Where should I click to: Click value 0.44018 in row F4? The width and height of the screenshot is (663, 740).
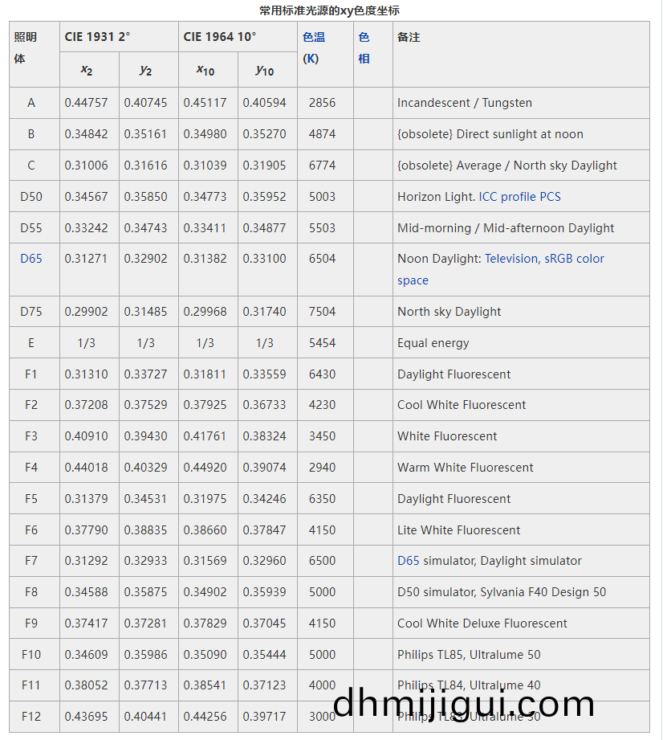pyautogui.click(x=87, y=467)
